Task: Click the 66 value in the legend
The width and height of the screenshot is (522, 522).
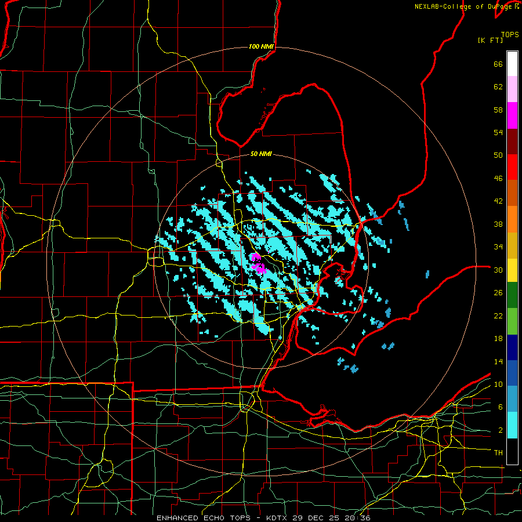Action: pyautogui.click(x=498, y=64)
